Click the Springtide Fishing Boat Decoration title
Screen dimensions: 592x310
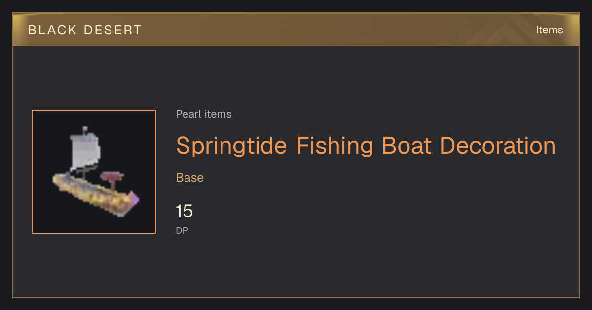pos(366,145)
